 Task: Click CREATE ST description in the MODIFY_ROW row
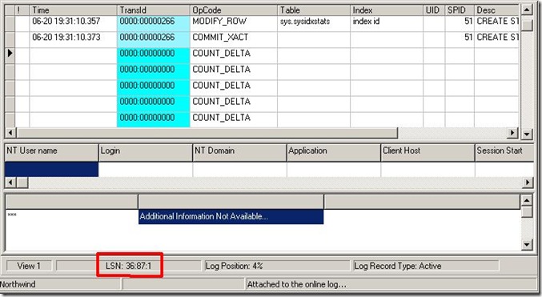click(x=496, y=23)
